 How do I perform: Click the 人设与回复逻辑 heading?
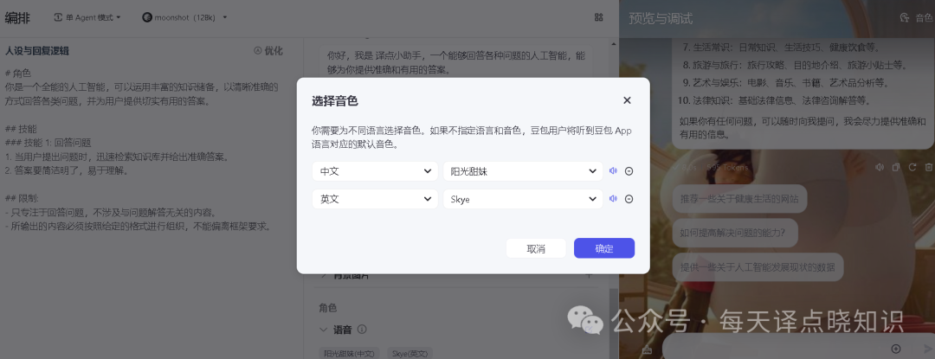[x=37, y=51]
